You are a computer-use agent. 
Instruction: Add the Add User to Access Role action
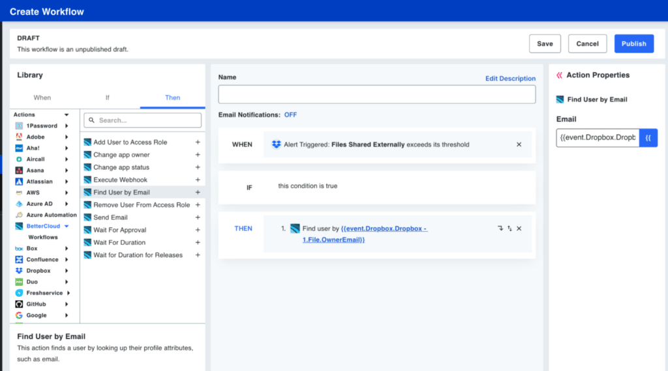tap(198, 143)
